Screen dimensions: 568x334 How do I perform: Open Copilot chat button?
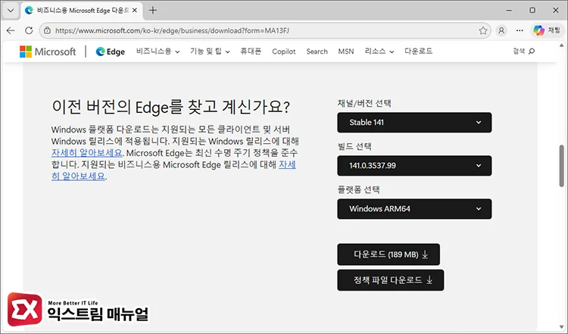click(x=547, y=30)
